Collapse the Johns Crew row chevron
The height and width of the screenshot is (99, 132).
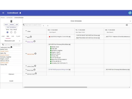(26, 66)
